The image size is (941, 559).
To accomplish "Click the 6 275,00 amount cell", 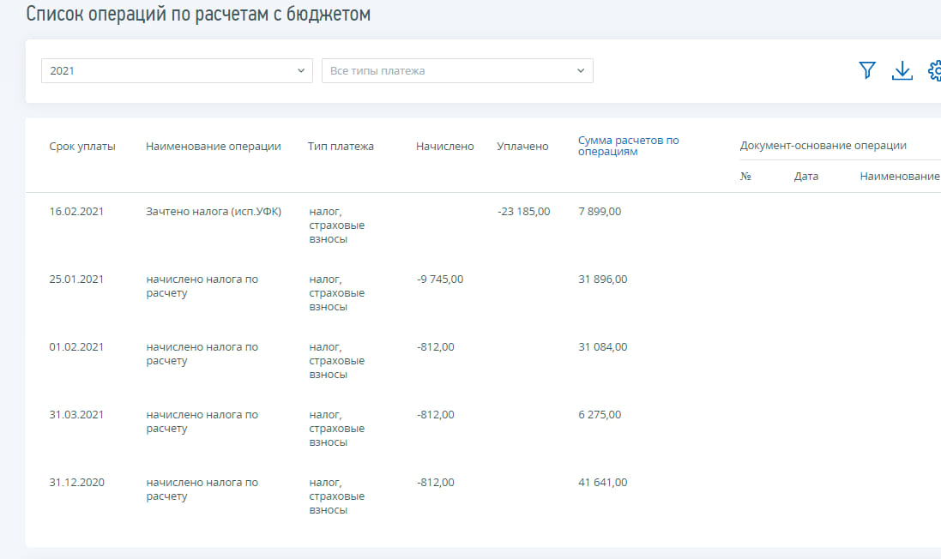I will pos(600,415).
